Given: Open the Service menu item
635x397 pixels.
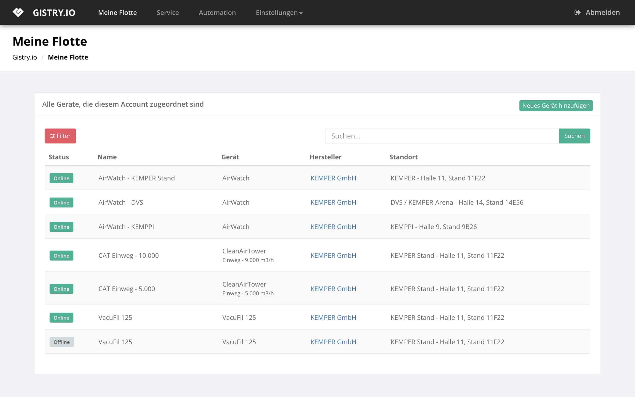Looking at the screenshot, I should click(x=167, y=13).
